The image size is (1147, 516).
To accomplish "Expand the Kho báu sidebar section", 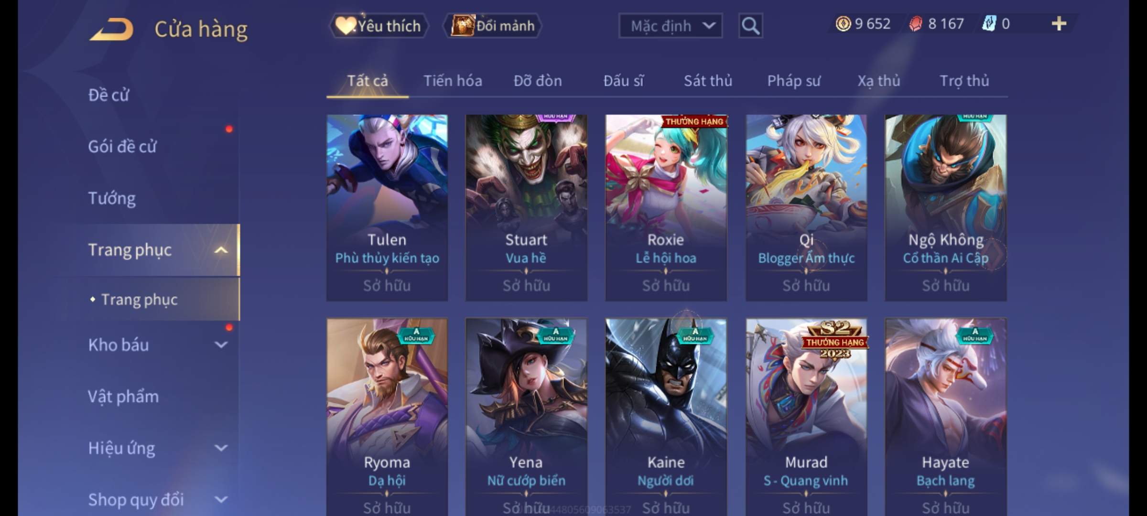I will coord(221,344).
